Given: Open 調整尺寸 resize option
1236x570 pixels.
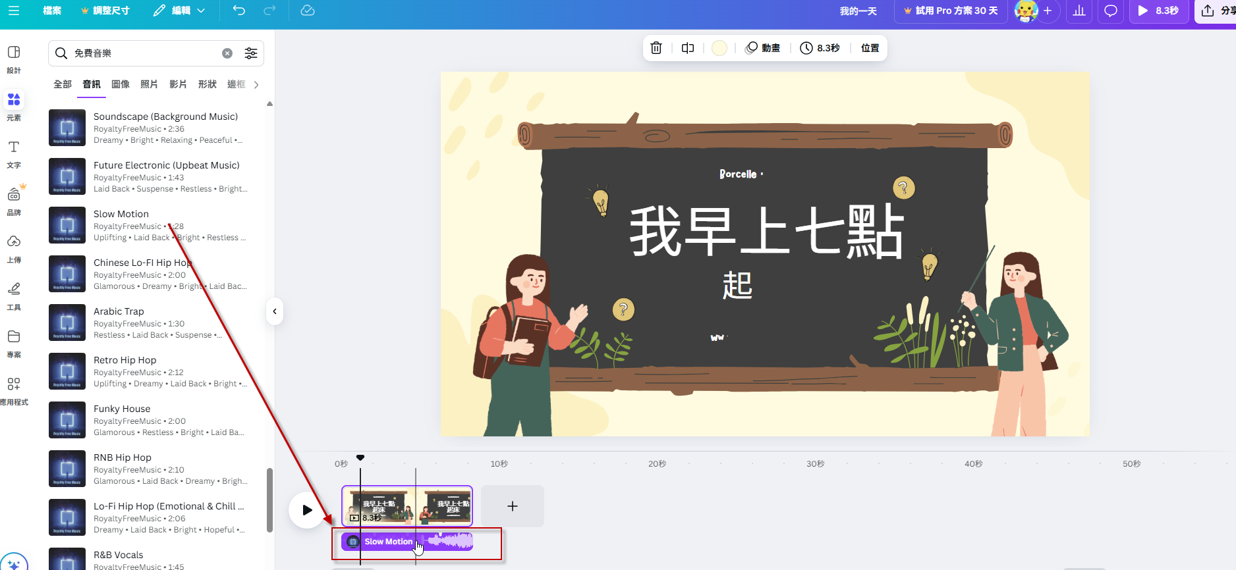Looking at the screenshot, I should (x=105, y=11).
